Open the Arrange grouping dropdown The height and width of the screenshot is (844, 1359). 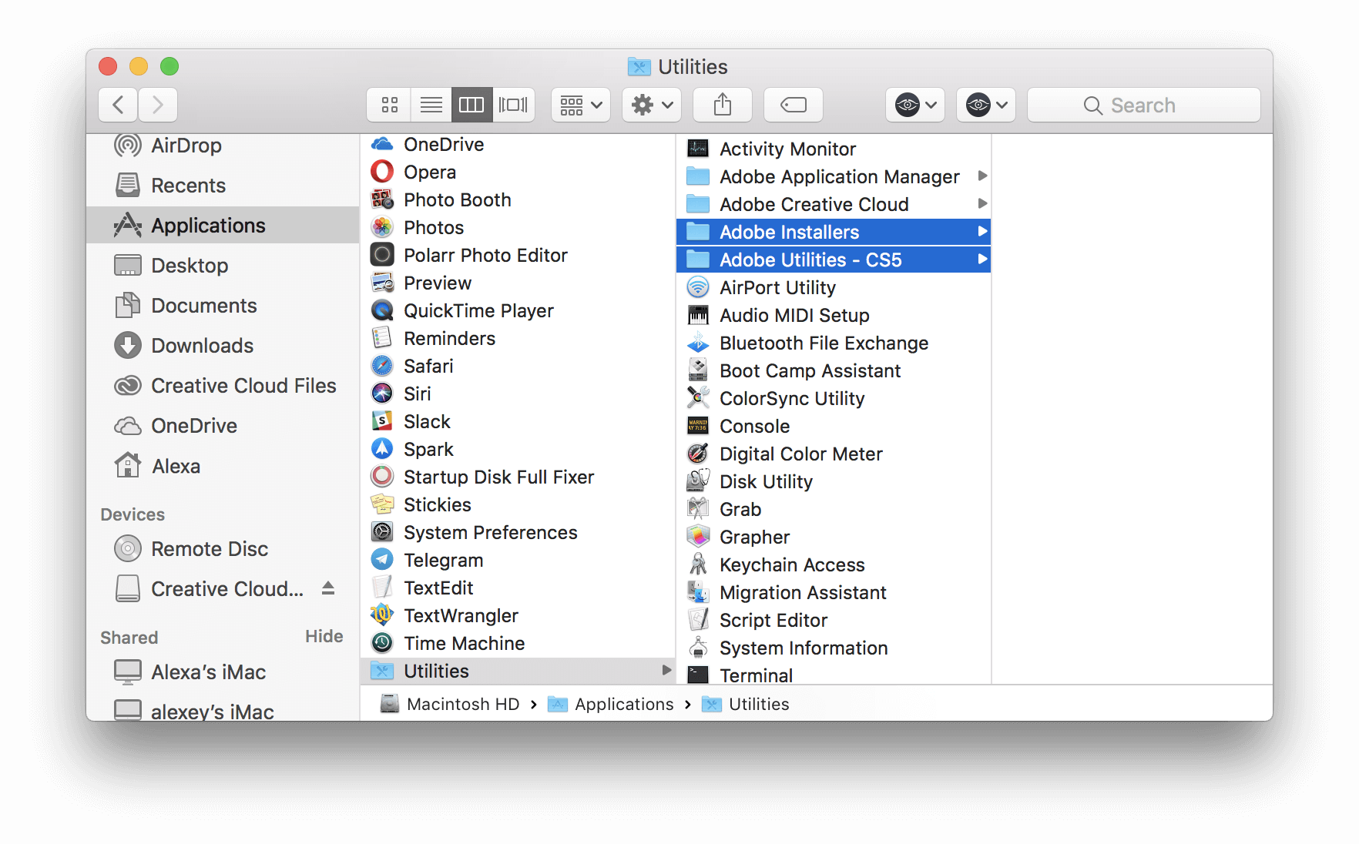pos(580,105)
